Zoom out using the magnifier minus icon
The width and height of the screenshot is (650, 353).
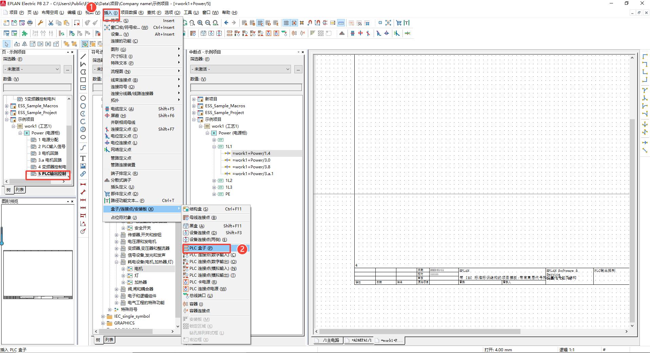coord(208,23)
